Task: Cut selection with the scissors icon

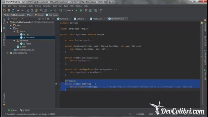Action: tap(28, 10)
